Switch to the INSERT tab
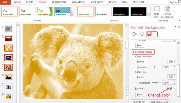This screenshot has height=103, width=181. (x=30, y=2)
